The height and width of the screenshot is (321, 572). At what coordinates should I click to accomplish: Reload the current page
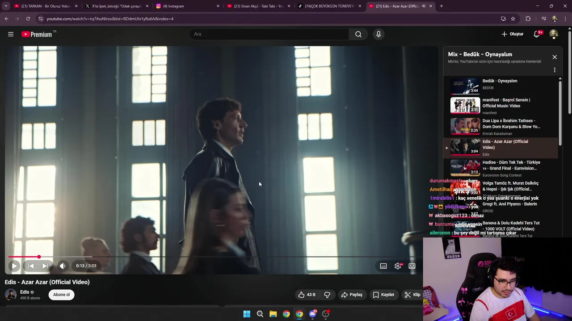point(28,19)
